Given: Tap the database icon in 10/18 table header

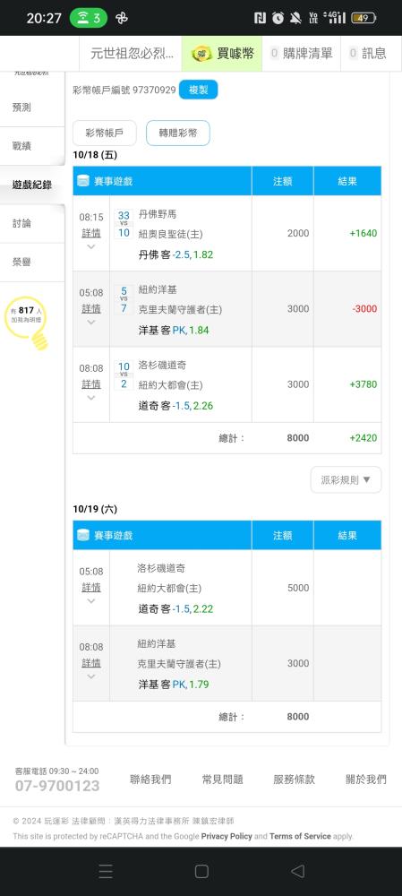Looking at the screenshot, I should coord(83,181).
